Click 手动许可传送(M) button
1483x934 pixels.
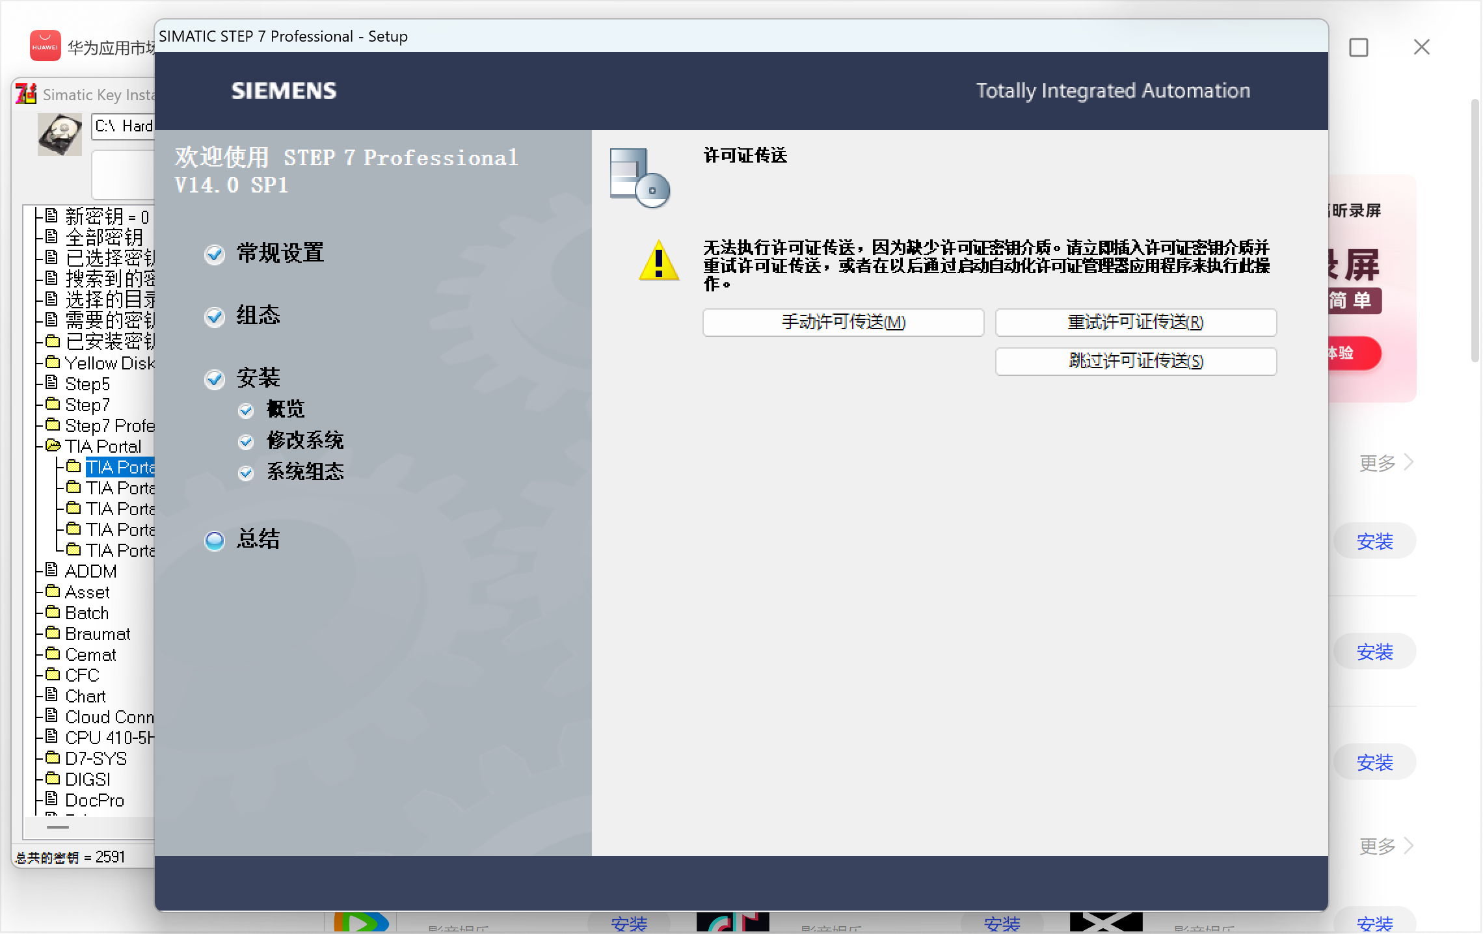pyautogui.click(x=843, y=322)
